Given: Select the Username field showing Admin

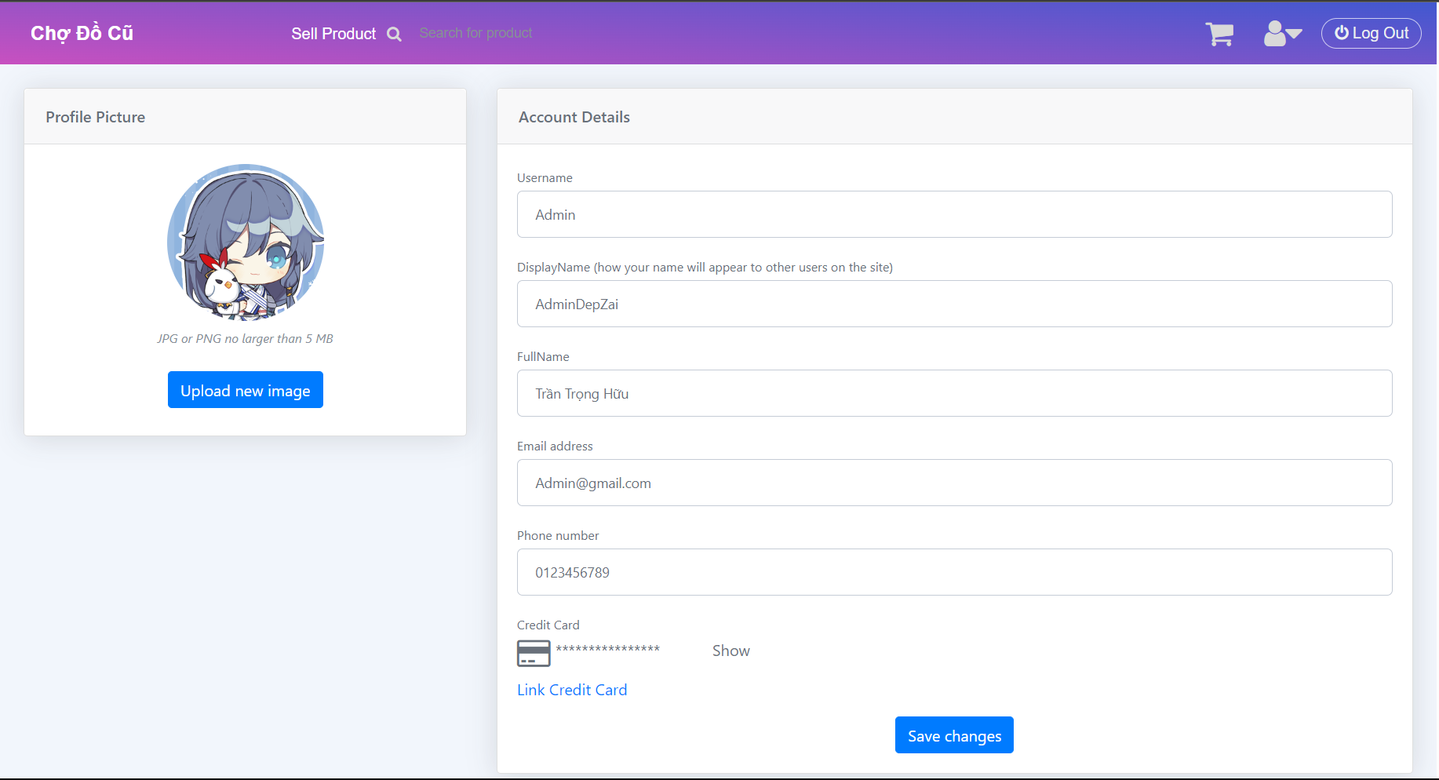Looking at the screenshot, I should tap(954, 214).
